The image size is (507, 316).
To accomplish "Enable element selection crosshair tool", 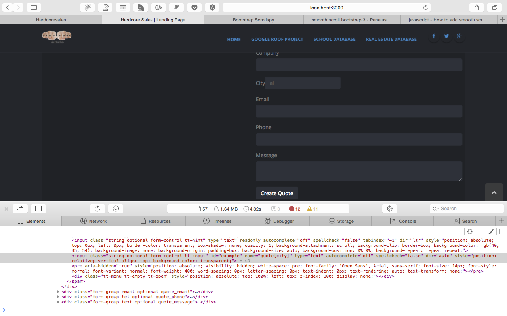I will click(390, 209).
